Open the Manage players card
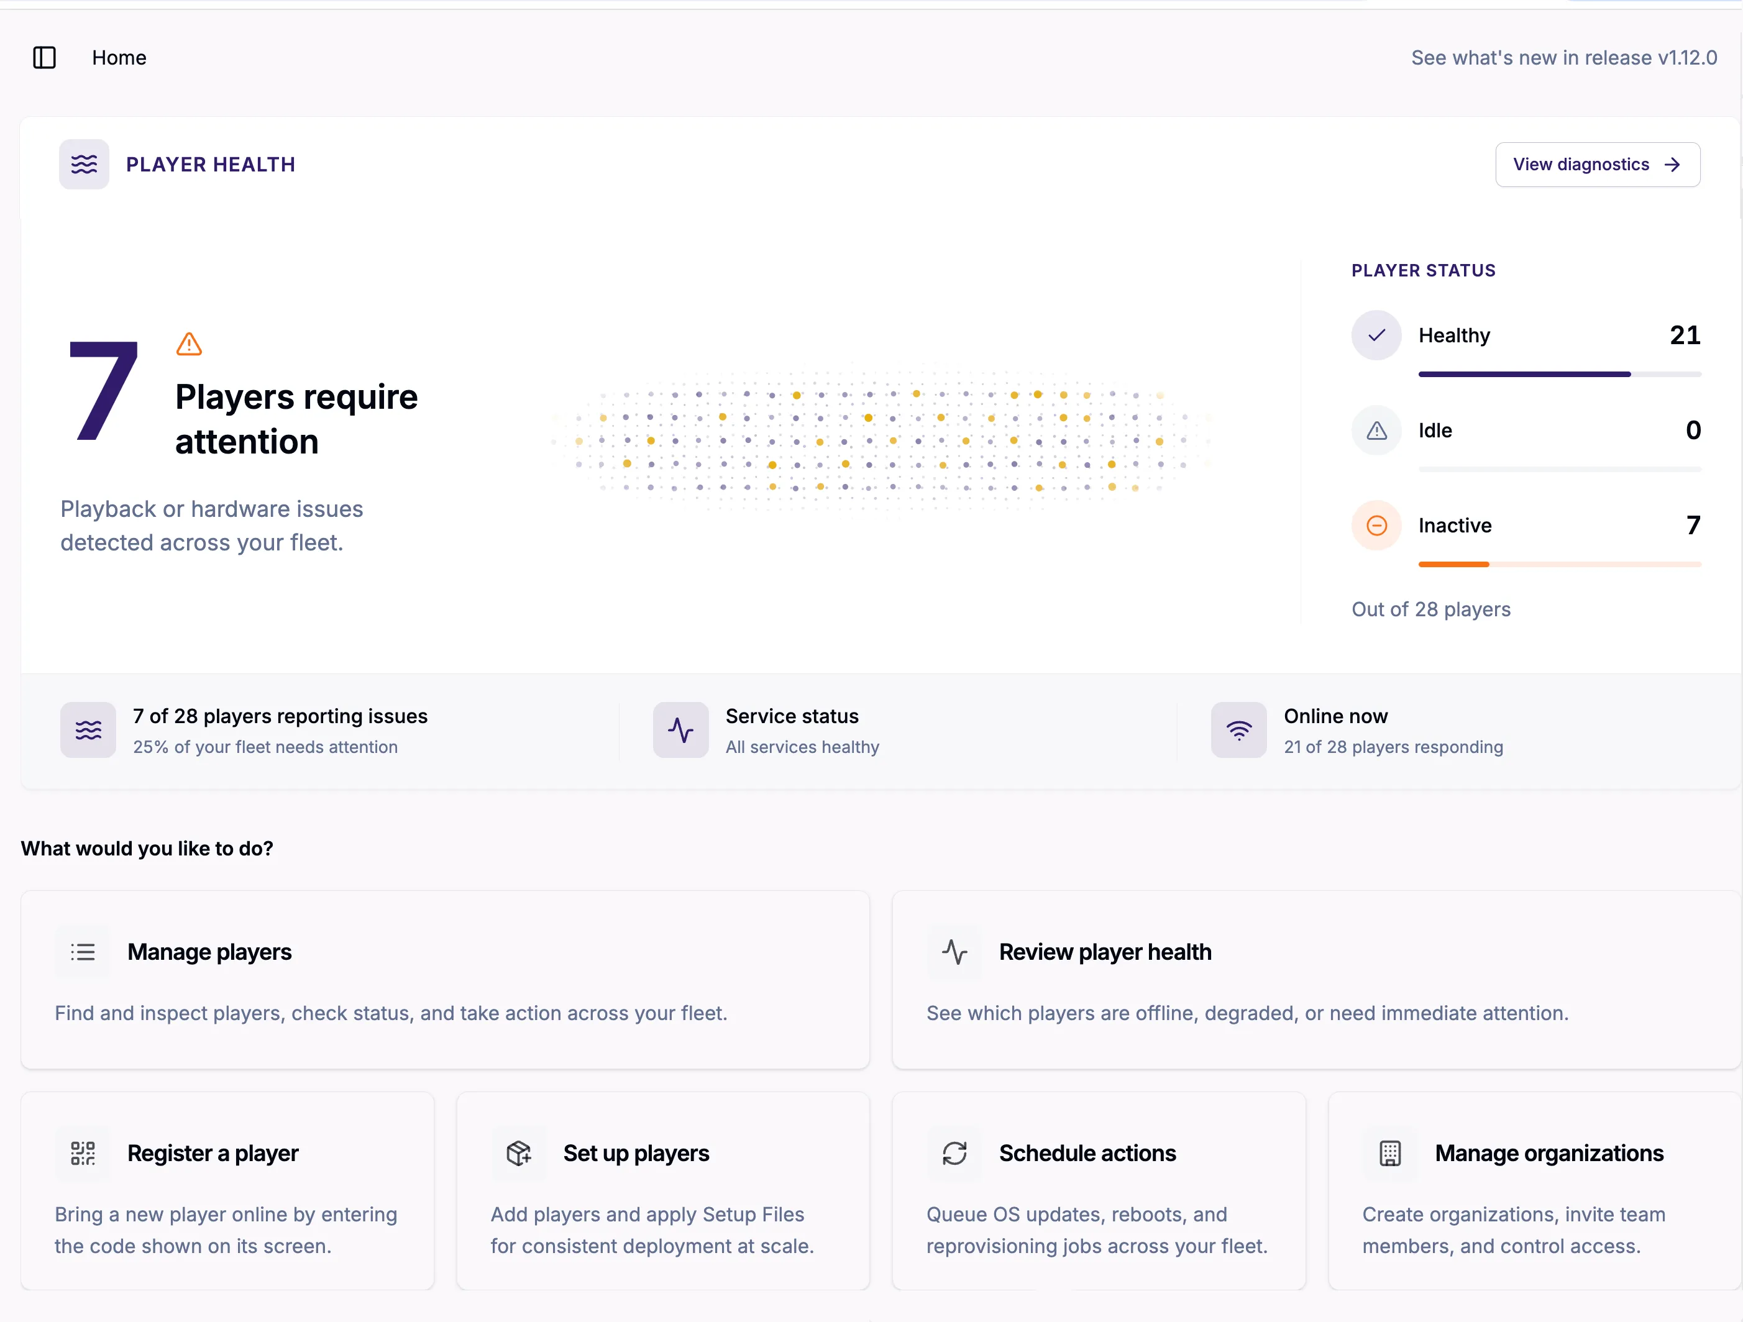 click(445, 980)
